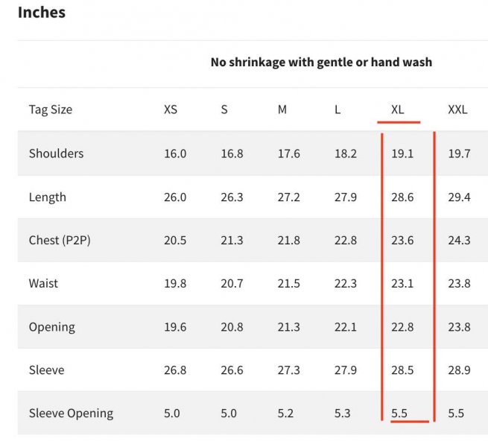Image resolution: width=488 pixels, height=447 pixels.
Task: Click the XL size column header
Action: coord(397,110)
